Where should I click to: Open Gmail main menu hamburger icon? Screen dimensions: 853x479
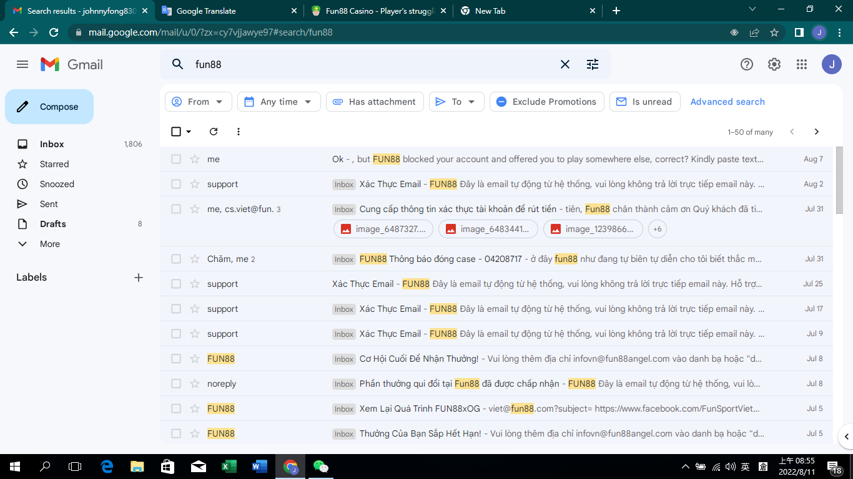[22, 64]
